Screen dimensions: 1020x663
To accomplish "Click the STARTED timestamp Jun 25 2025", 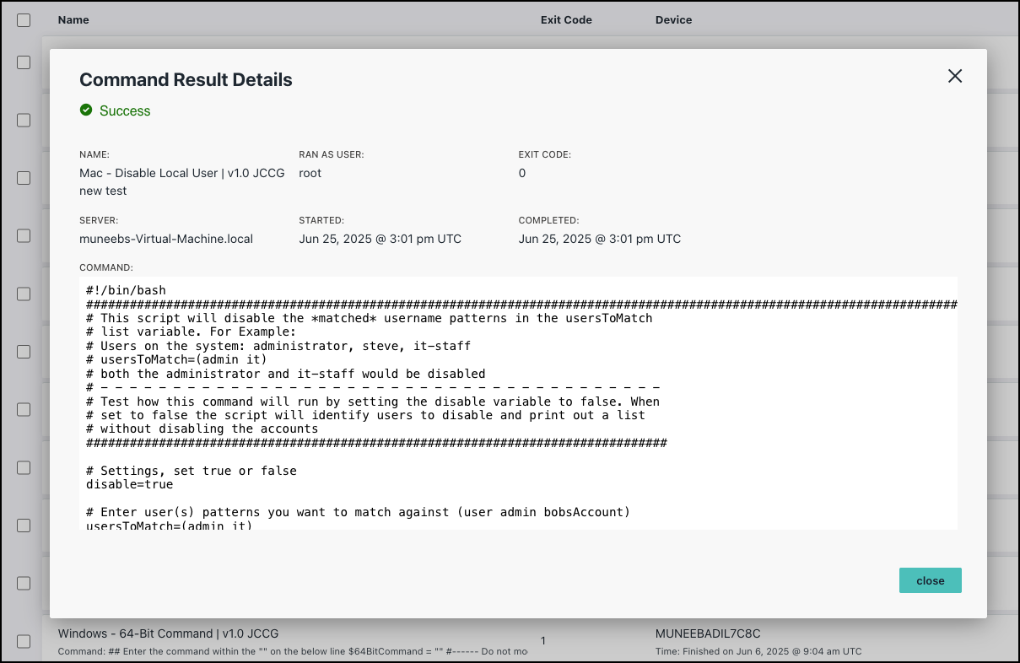I will [380, 239].
